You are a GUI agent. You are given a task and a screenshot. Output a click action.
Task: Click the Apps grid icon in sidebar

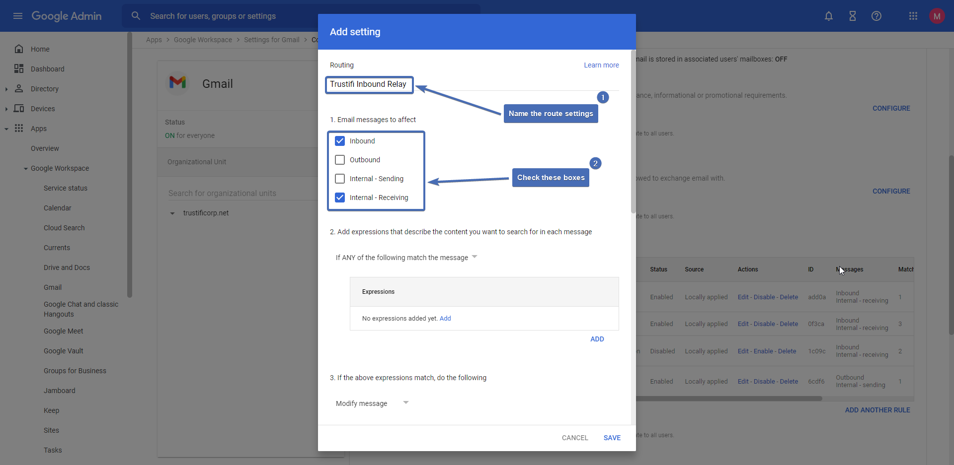click(x=19, y=128)
